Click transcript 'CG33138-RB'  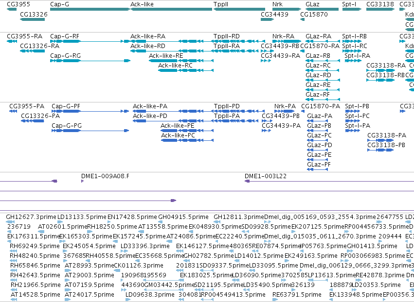[385, 75]
